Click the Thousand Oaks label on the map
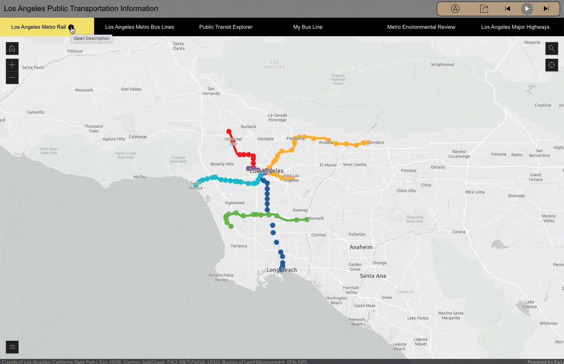The image size is (564, 364). 94,129
